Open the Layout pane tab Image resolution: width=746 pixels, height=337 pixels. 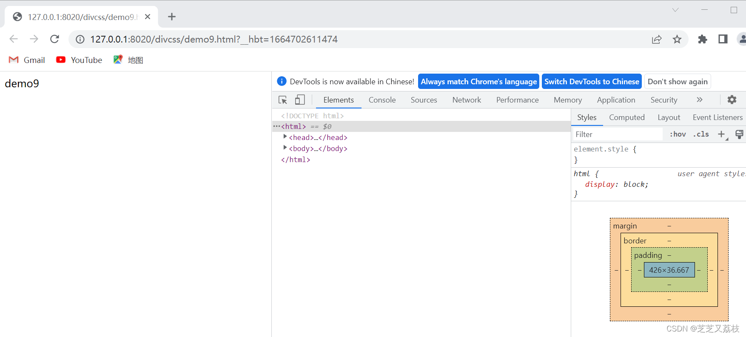tap(669, 117)
